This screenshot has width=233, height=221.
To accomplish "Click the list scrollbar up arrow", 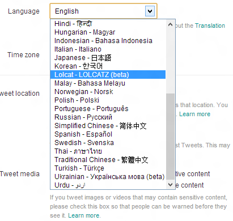I will coord(170,24).
